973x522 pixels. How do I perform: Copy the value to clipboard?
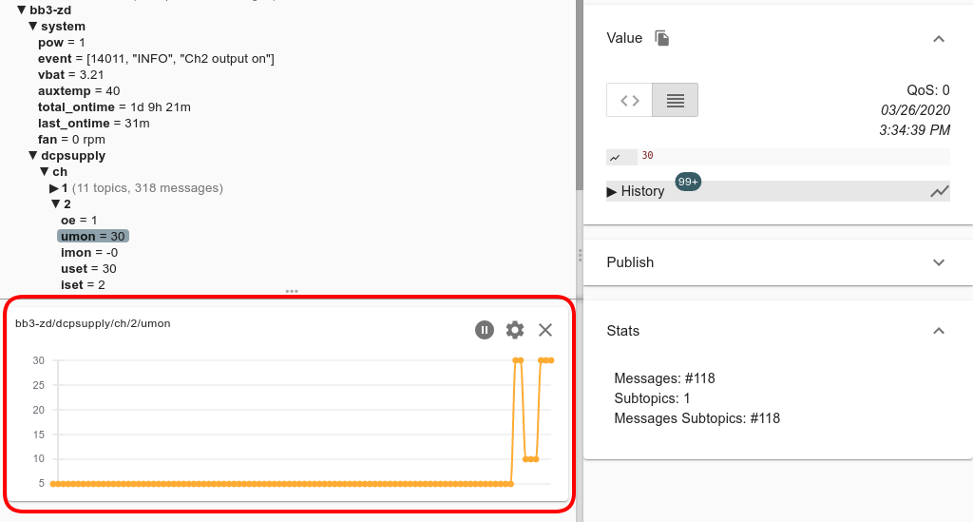click(662, 38)
